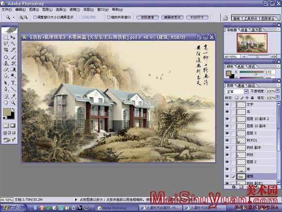
Task: Click the foreground color swatch in toolbox
Action: [x=7, y=112]
